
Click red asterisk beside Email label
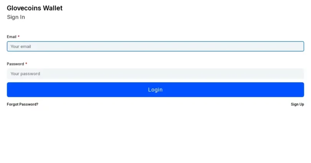point(19,37)
